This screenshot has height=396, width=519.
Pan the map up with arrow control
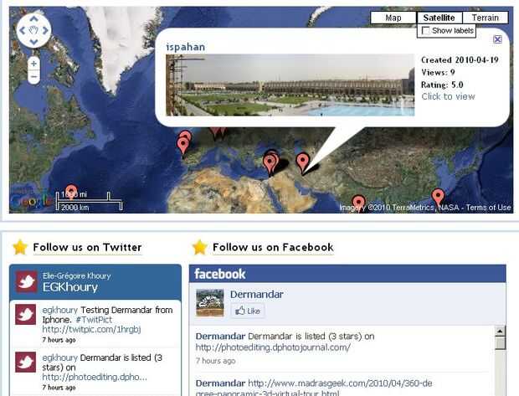[x=33, y=19]
